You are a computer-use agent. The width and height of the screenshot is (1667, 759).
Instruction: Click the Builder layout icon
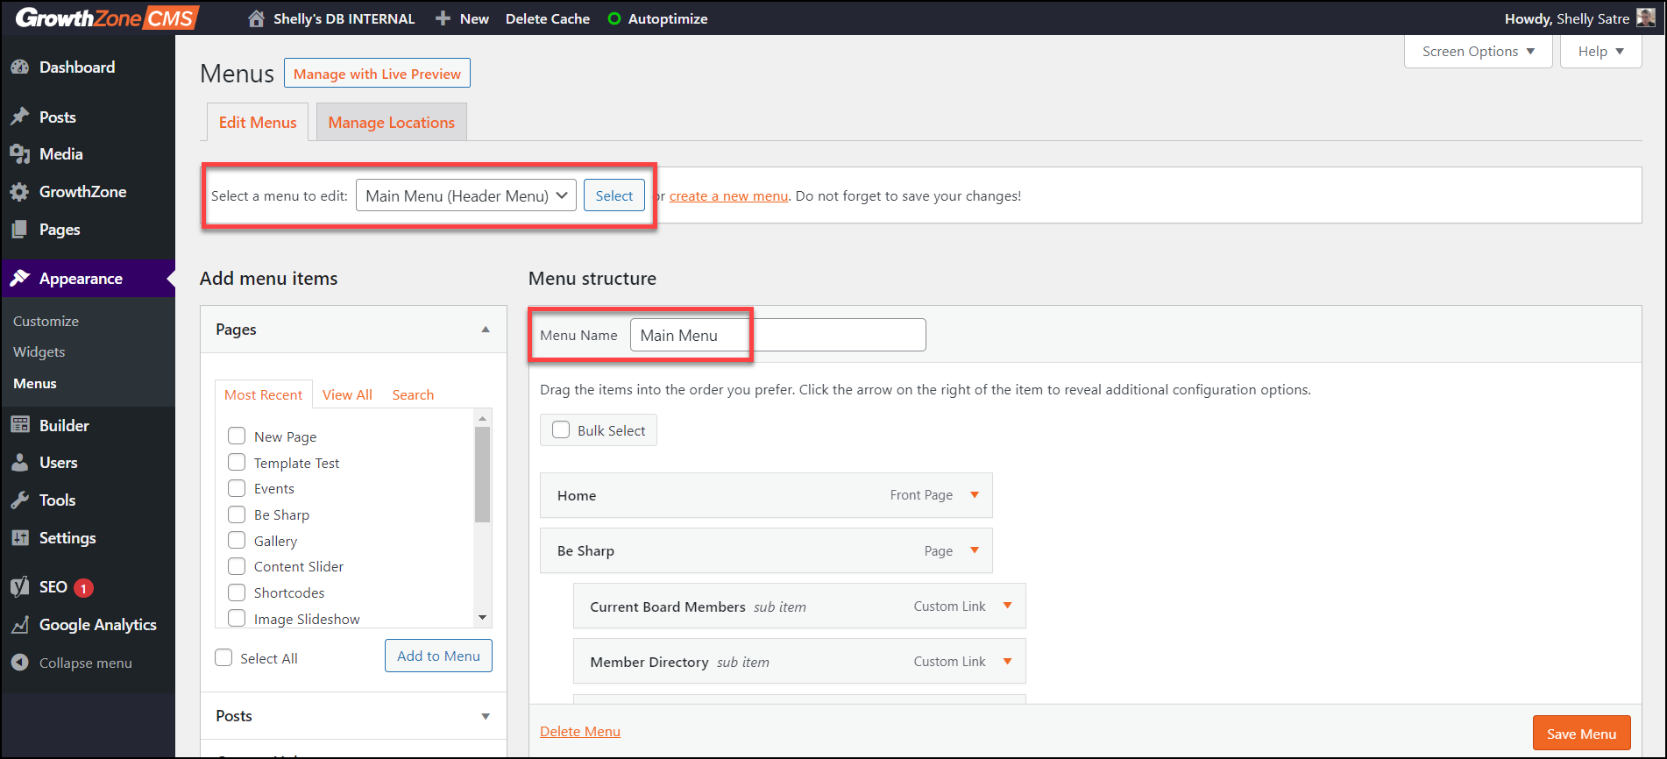click(x=20, y=425)
